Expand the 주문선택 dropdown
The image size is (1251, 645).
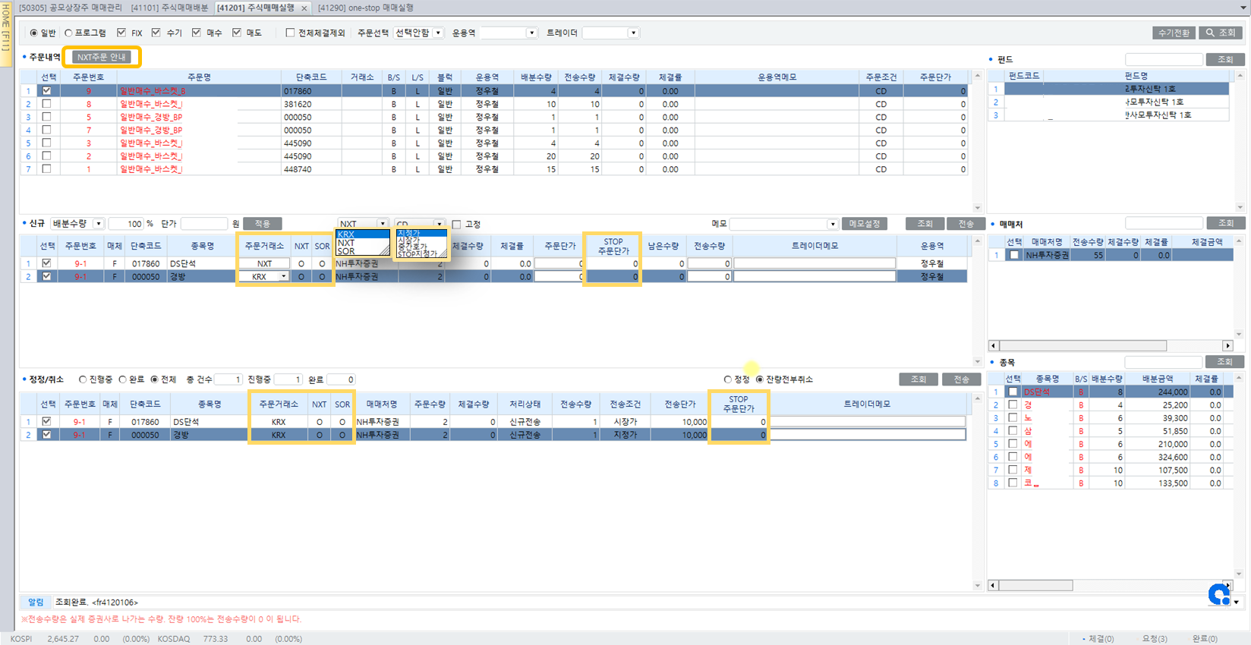438,33
